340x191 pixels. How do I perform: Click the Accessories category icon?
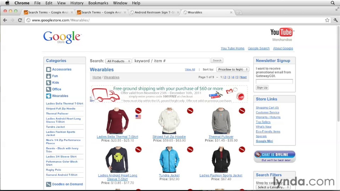pos(48,70)
